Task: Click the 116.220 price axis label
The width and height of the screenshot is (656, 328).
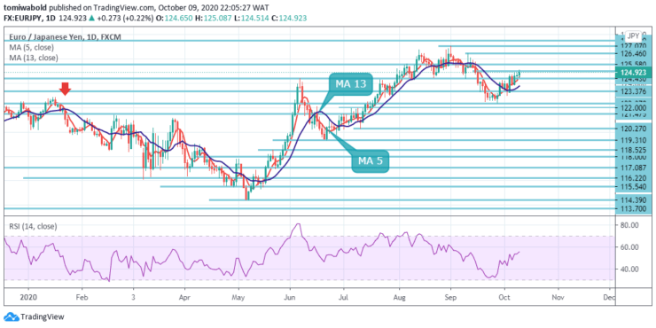Action: click(x=634, y=178)
